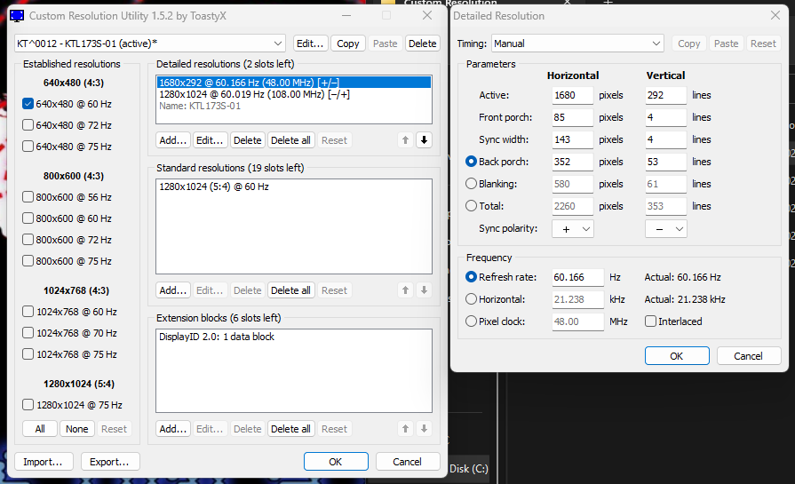Click the Export... button
The height and width of the screenshot is (484, 795).
(x=111, y=462)
